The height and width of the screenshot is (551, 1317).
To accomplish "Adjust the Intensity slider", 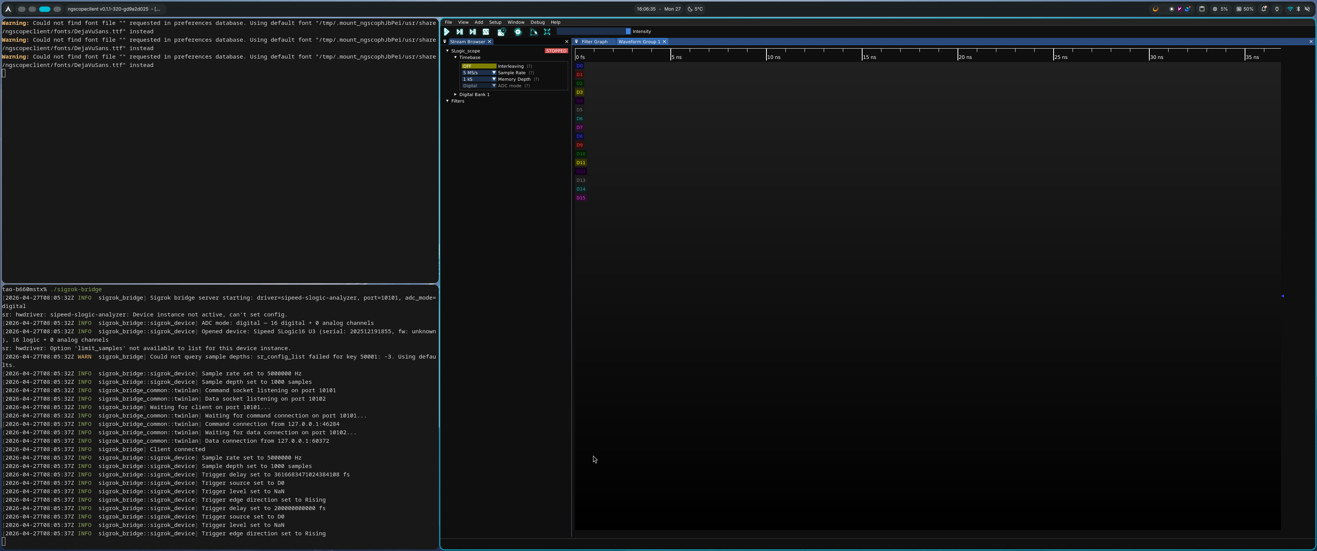I will pos(593,31).
